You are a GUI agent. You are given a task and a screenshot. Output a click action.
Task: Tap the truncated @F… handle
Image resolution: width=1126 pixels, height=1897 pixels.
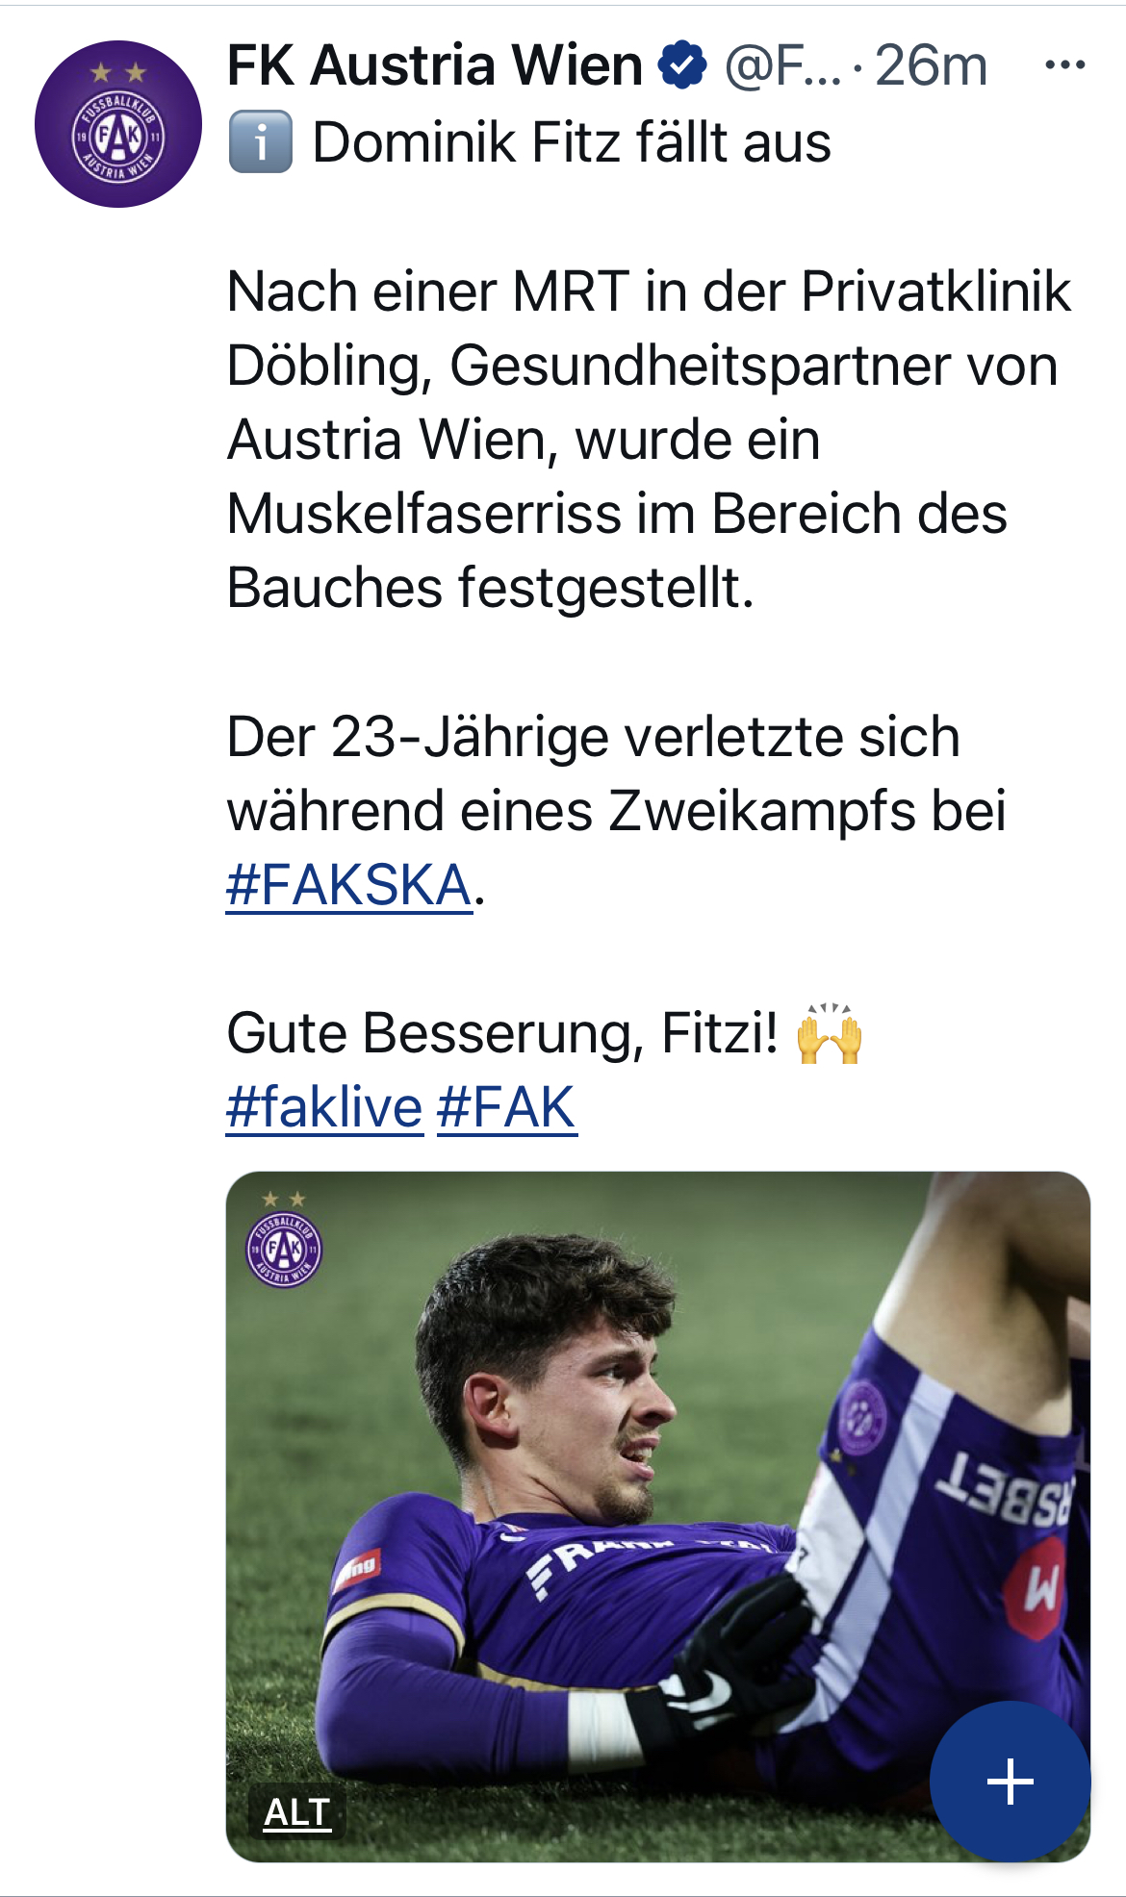[781, 65]
